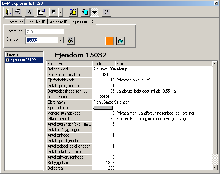
Task: Click the padlock search toolbar icon
Action: click(73, 12)
